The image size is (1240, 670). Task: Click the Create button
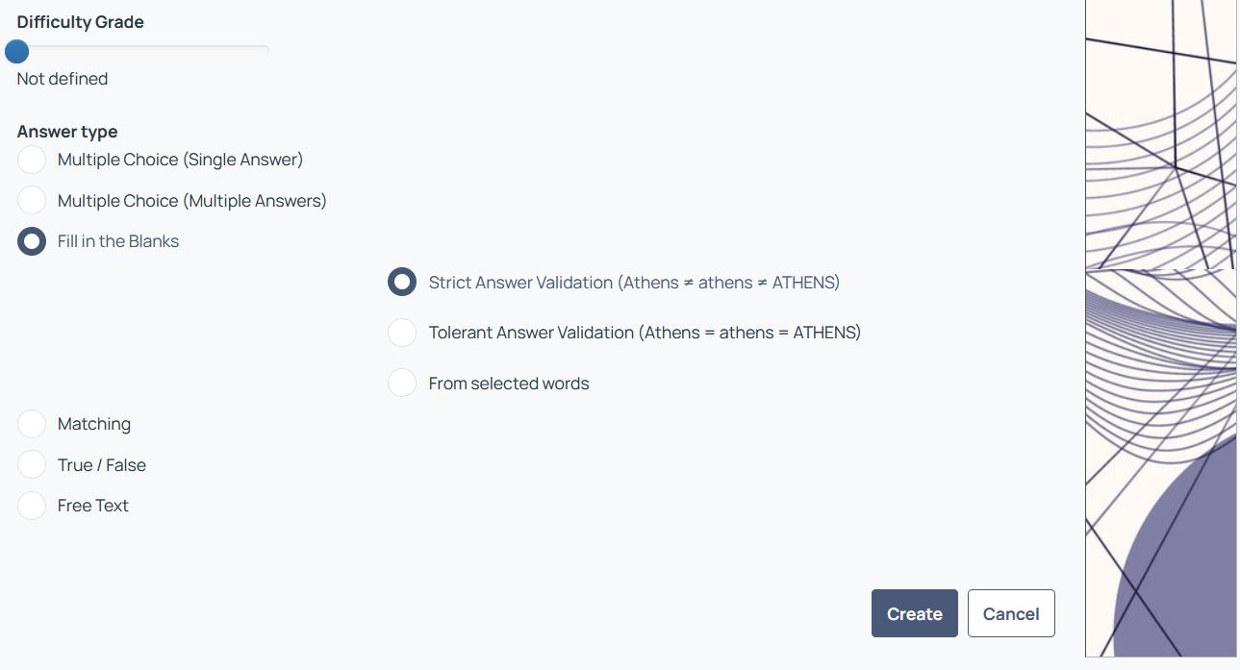pyautogui.click(x=915, y=613)
